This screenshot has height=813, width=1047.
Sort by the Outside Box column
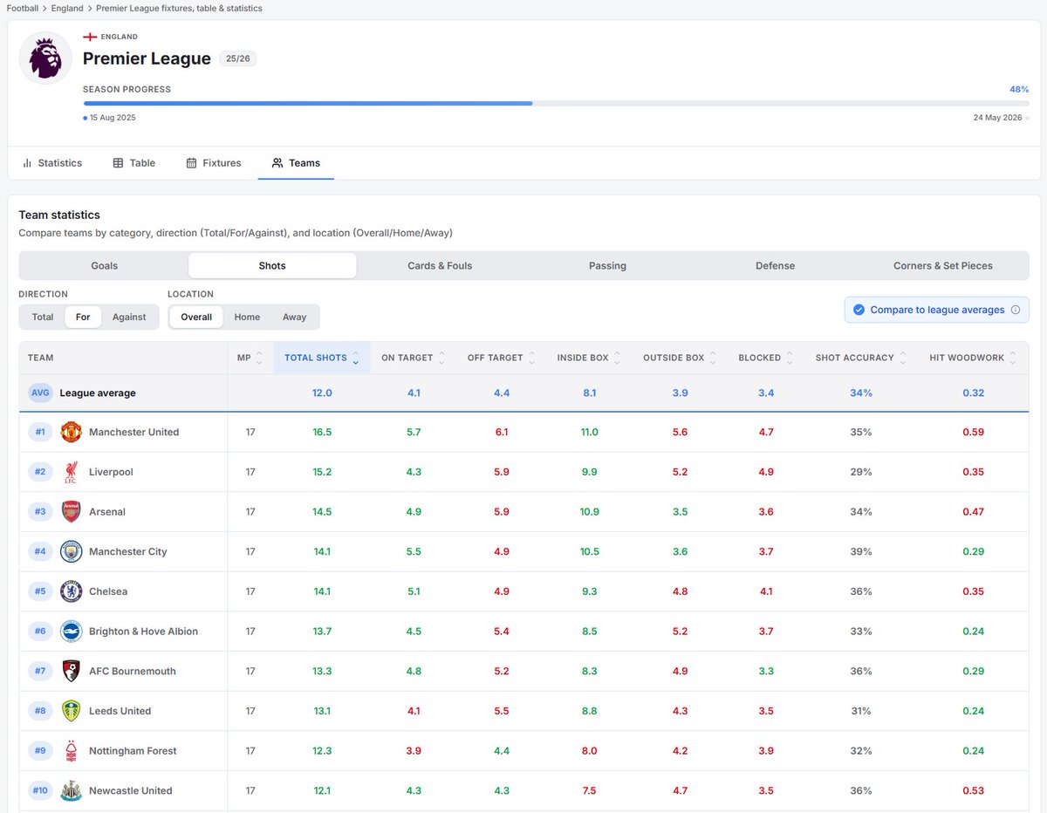coord(681,358)
